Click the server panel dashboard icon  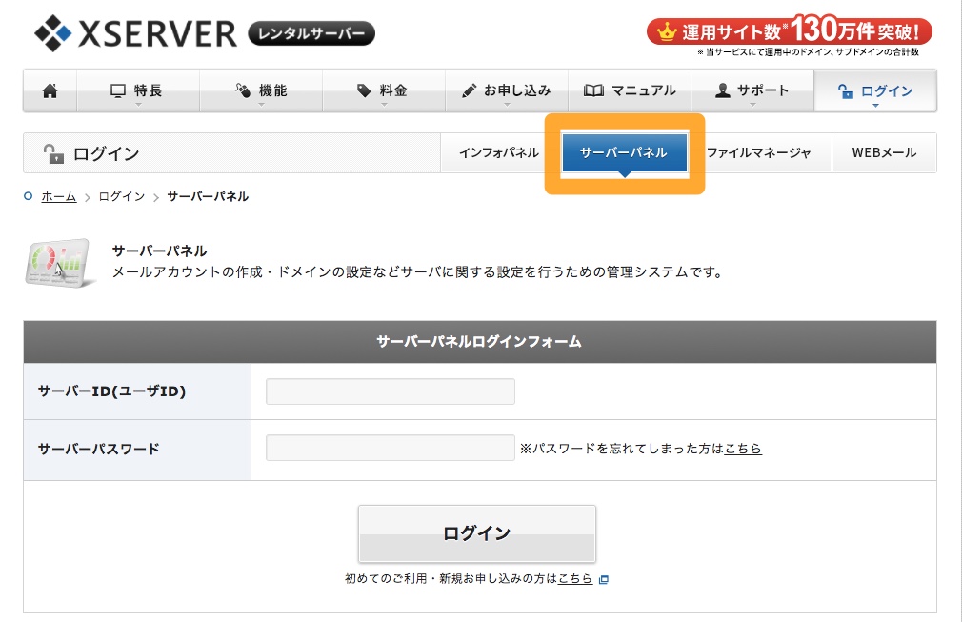(59, 263)
